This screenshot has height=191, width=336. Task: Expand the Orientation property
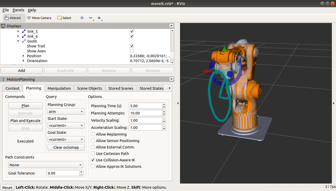pos(24,61)
